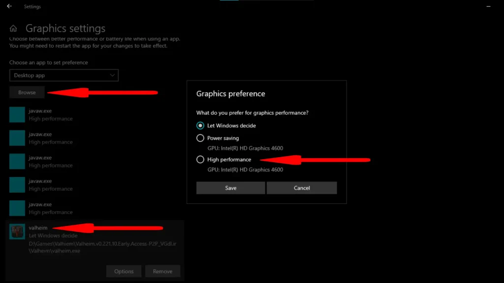
Task: Click the 'Let Windows decide' status under valheim
Action: pyautogui.click(x=53, y=235)
